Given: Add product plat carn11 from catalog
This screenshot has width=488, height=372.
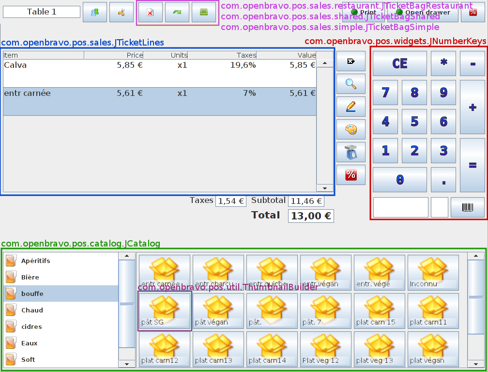Looking at the screenshot, I should coord(433,311).
